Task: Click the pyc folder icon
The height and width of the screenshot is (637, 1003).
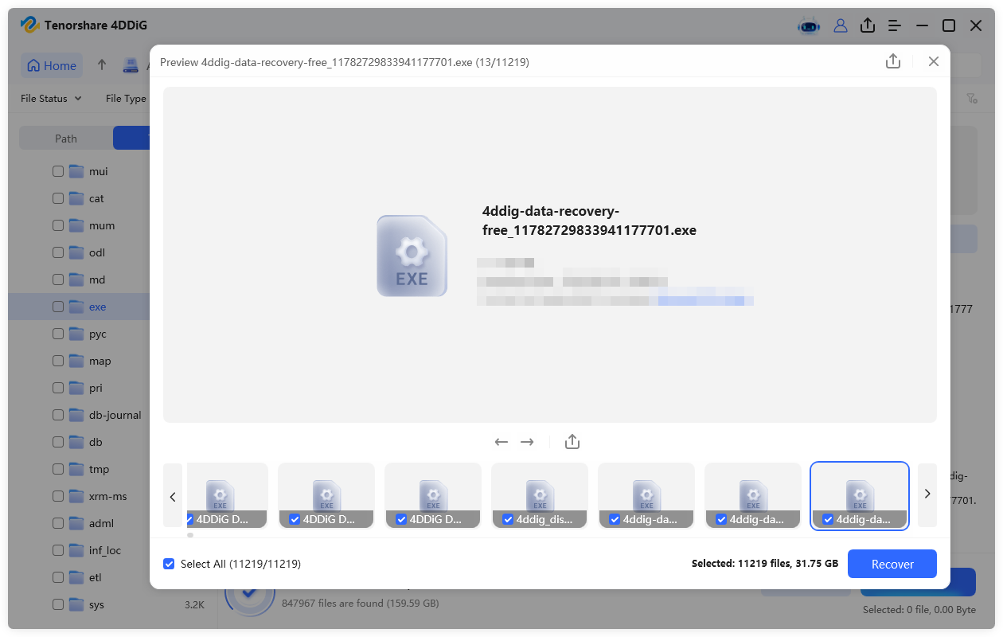Action: pos(76,334)
